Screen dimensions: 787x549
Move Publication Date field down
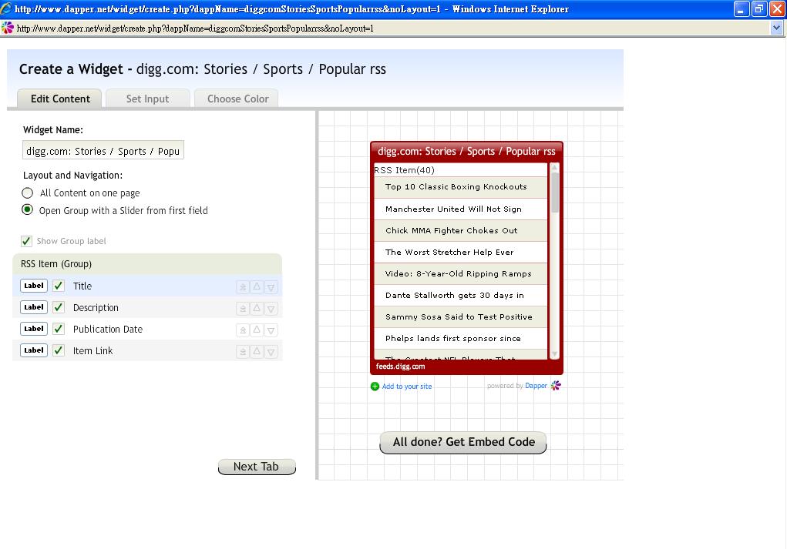271,330
